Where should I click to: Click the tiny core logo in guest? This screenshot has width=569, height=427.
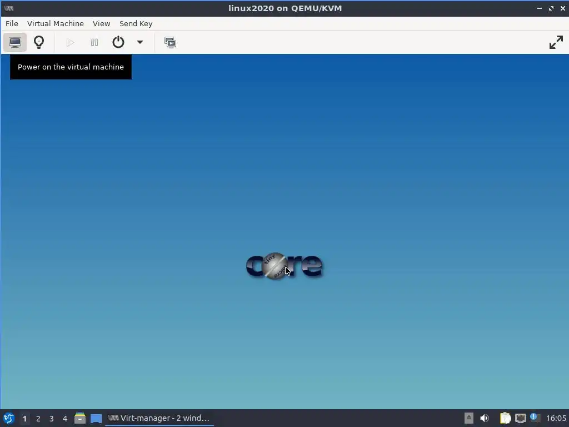[x=284, y=266]
